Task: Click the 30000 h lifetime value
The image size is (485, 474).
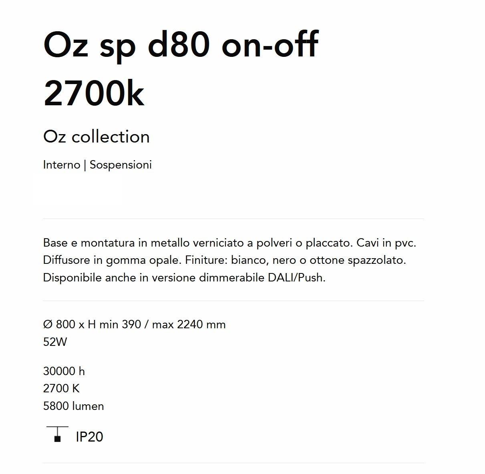Action: pos(64,372)
